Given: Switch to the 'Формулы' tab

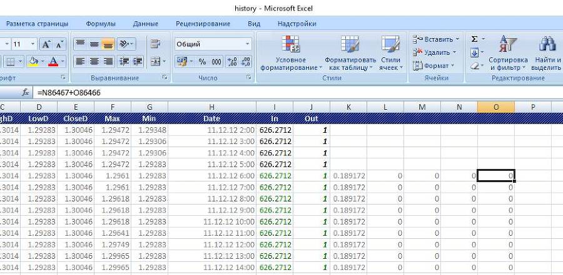Looking at the screenshot, I should click(101, 24).
